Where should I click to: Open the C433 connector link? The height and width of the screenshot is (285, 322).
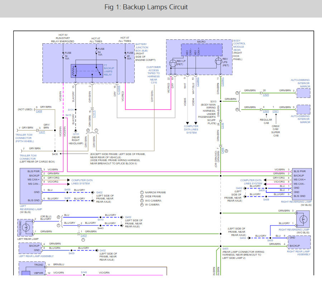(84, 235)
